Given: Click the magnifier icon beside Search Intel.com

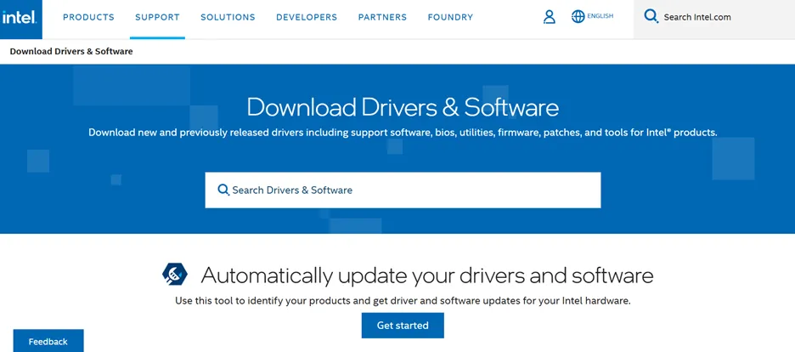Looking at the screenshot, I should [x=651, y=16].
